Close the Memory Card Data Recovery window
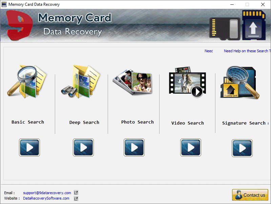 pyautogui.click(x=263, y=4)
